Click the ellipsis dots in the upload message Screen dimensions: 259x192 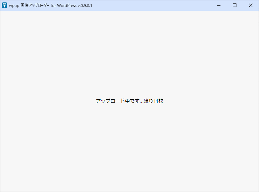point(141,102)
